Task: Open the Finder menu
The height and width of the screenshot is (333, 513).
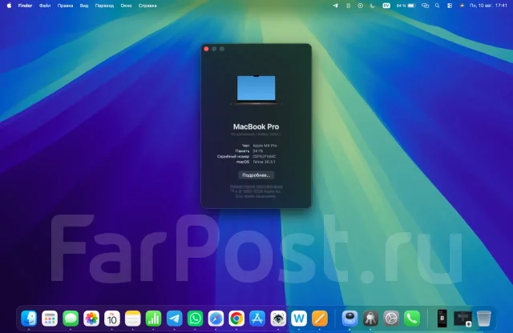Action: point(25,6)
